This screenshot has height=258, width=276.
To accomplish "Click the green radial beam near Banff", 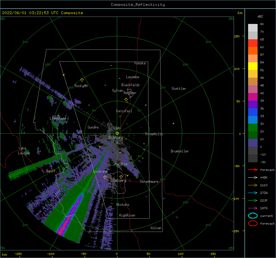I will point(33,167).
